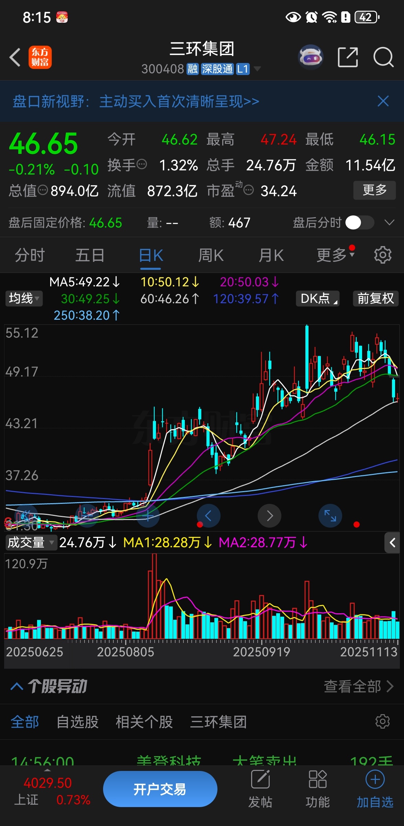The height and width of the screenshot is (826, 404).
Task: Open 发帖 post icon
Action: [260, 790]
